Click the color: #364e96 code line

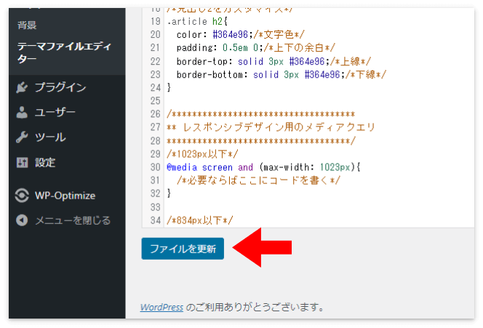pyautogui.click(x=240, y=34)
